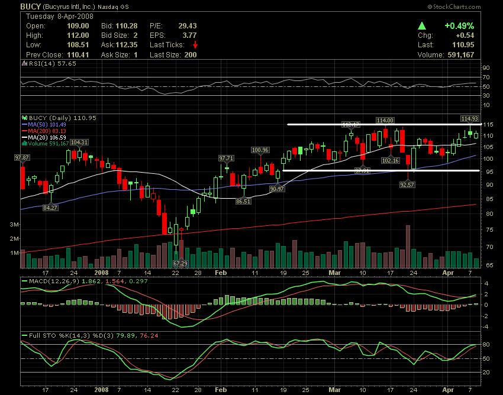Viewport: 503px width, 395px height.
Task: Click the 97.71 price tag
Action: (x=226, y=158)
